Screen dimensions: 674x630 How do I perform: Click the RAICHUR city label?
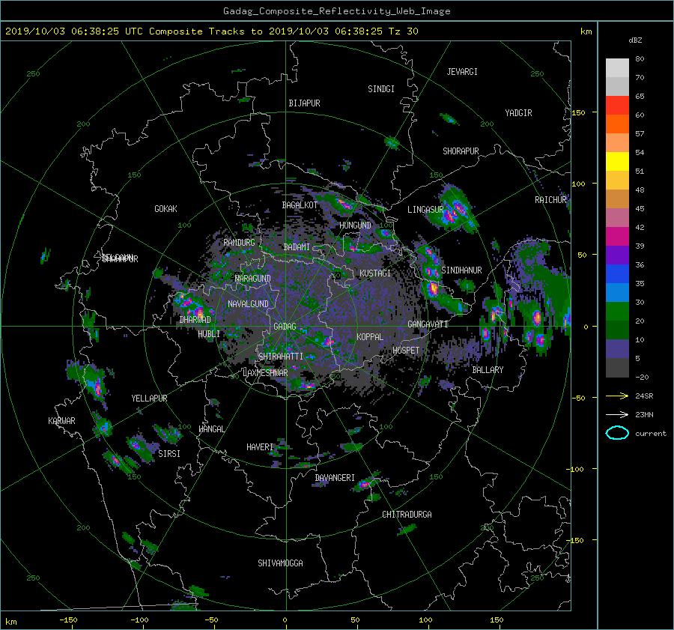[550, 200]
